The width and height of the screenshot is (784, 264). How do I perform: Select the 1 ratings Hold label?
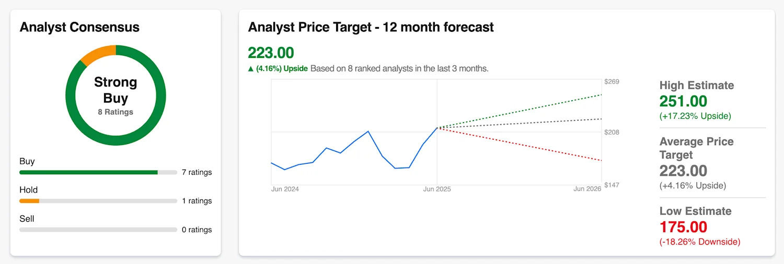[x=197, y=201]
